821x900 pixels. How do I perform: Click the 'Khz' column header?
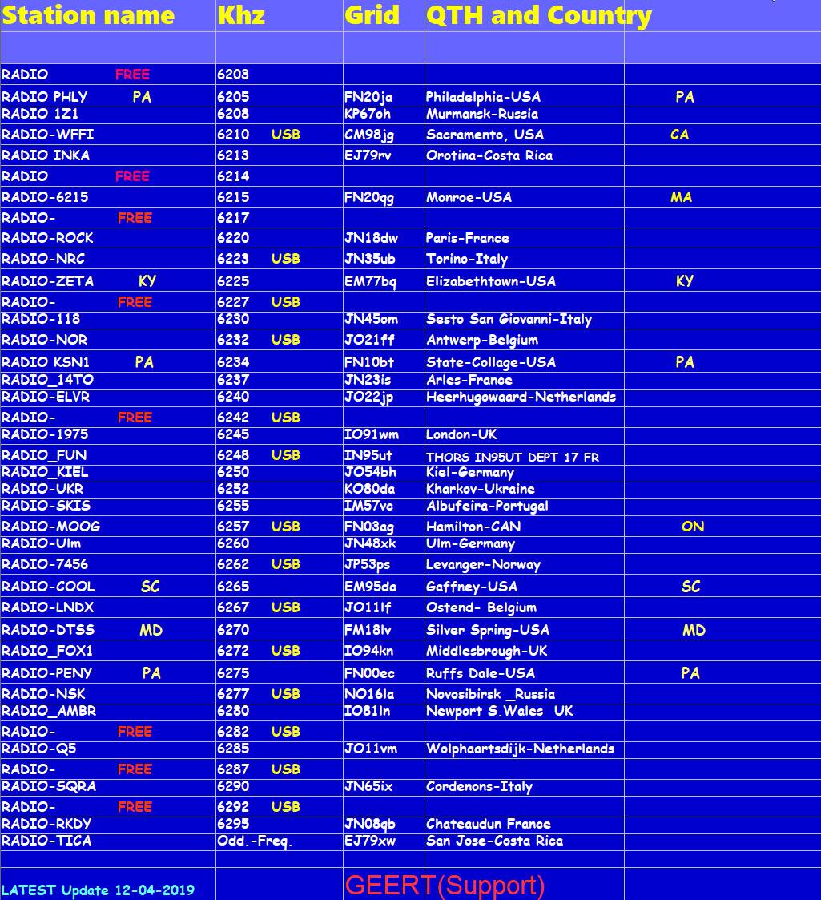point(241,15)
